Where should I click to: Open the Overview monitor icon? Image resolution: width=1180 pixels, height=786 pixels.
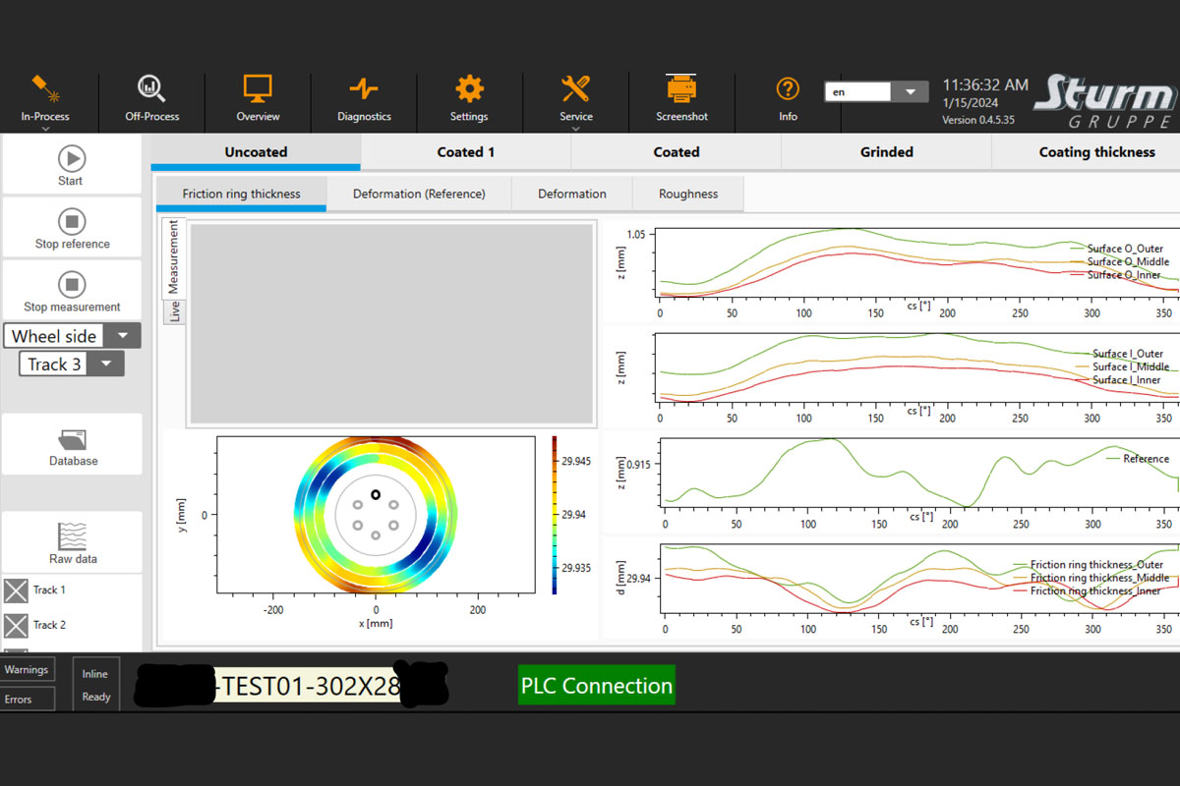click(258, 89)
